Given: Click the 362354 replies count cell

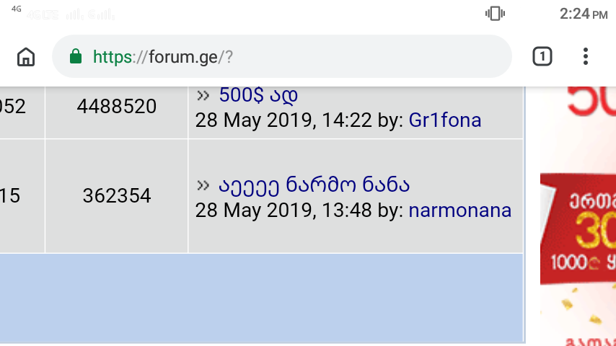Looking at the screenshot, I should (117, 195).
